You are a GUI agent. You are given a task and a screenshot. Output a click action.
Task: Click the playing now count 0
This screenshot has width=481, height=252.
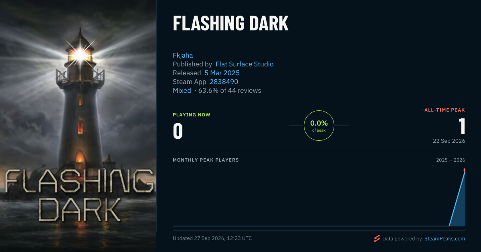(178, 131)
